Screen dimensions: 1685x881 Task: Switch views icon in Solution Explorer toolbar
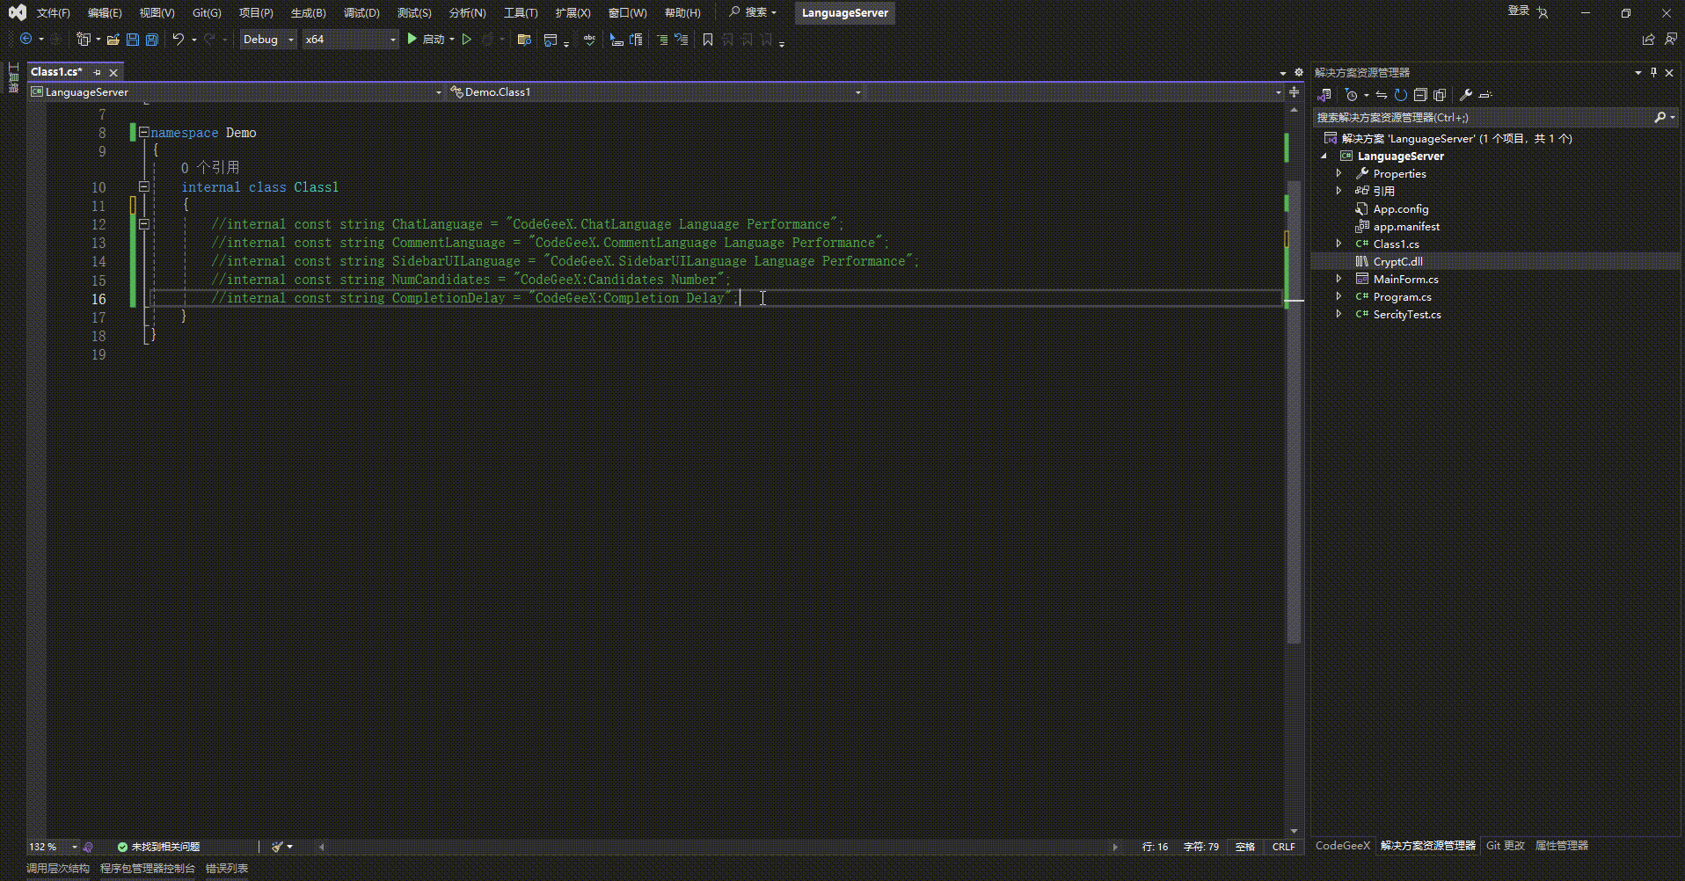pos(1324,95)
